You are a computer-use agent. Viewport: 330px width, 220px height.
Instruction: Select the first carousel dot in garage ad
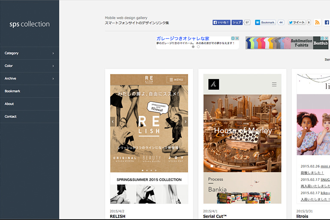pos(193,47)
